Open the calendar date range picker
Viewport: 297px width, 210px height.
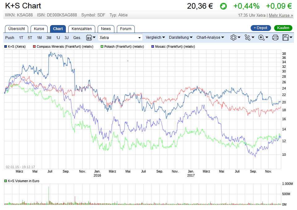tap(89, 37)
